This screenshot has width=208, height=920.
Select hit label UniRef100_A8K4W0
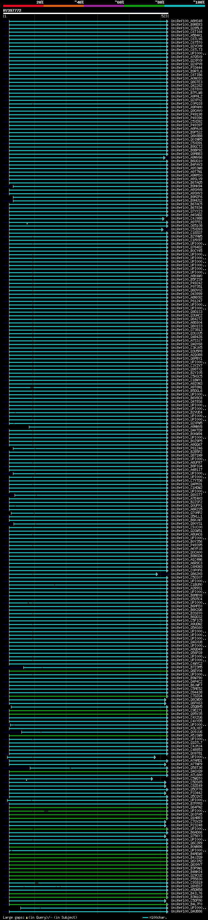click(x=186, y=276)
